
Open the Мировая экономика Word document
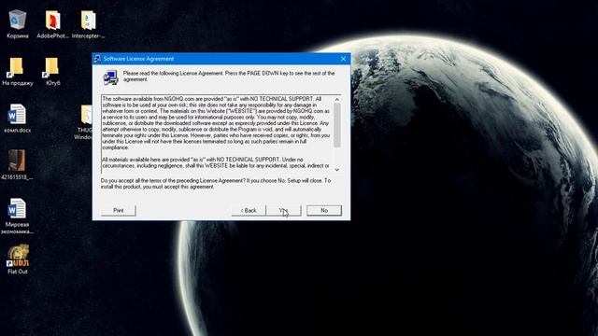coord(17,216)
